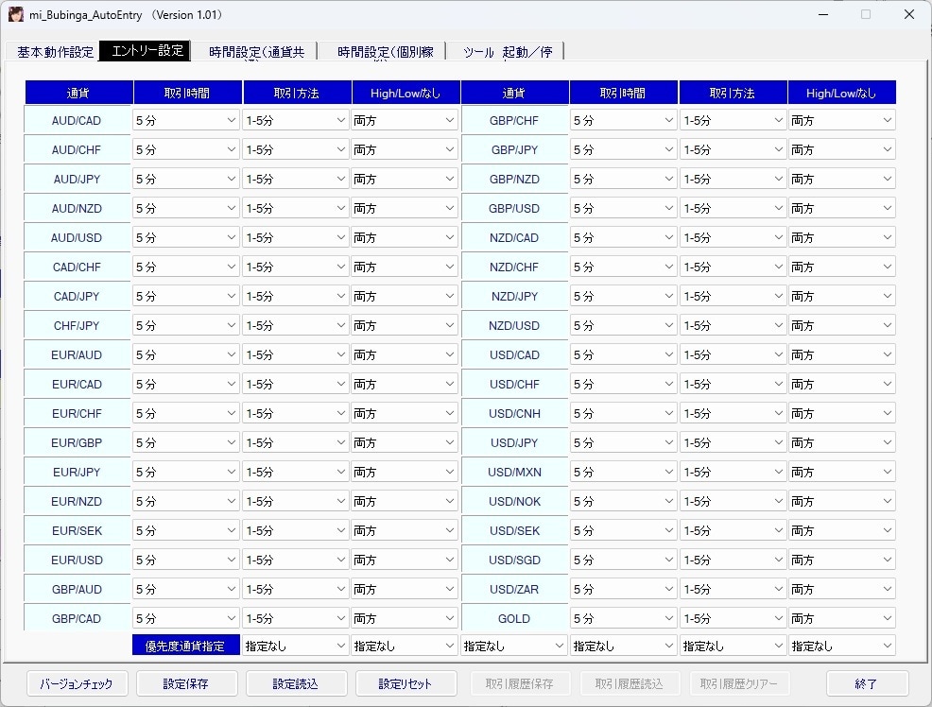The height and width of the screenshot is (707, 932).
Task: Open the USD/MXN High/Lowなし dropdown
Action: click(x=842, y=472)
